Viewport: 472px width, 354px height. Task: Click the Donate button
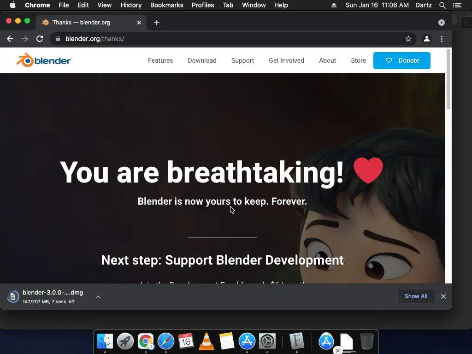tap(402, 60)
